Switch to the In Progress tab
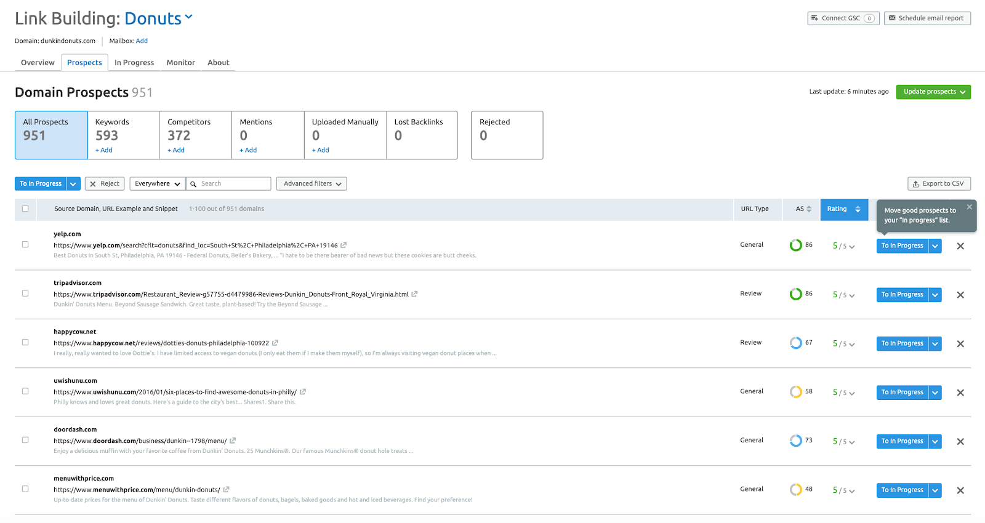The width and height of the screenshot is (985, 523). tap(134, 63)
